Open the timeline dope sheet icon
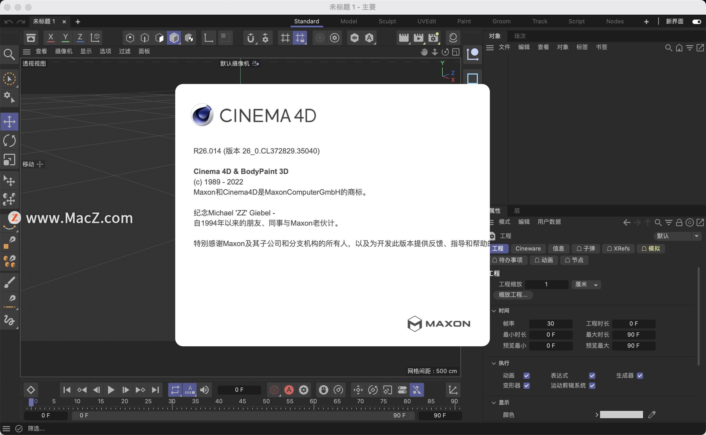Viewport: 706px width, 435px height. [x=453, y=390]
